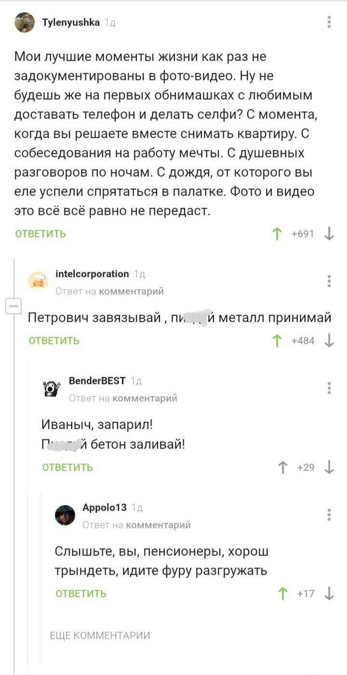Reply to Appolo13's comment
Image resolution: width=347 pixels, height=675 pixels.
(x=81, y=594)
